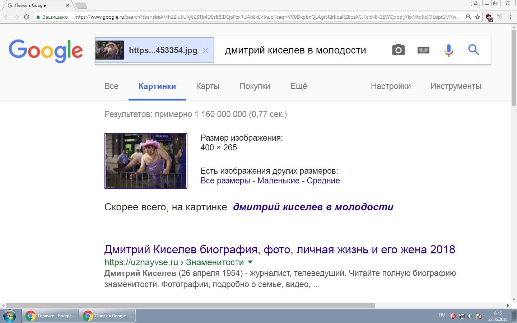This screenshot has height=323, width=517.
Task: Open 'Средние' sizes link
Action: (323, 181)
